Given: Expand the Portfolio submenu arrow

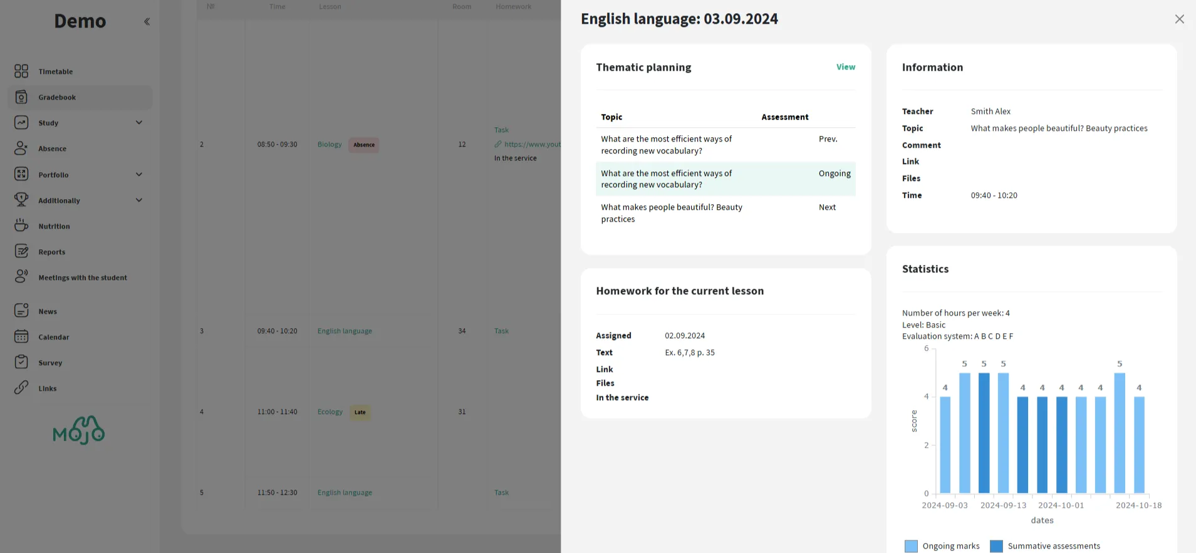Looking at the screenshot, I should 139,175.
